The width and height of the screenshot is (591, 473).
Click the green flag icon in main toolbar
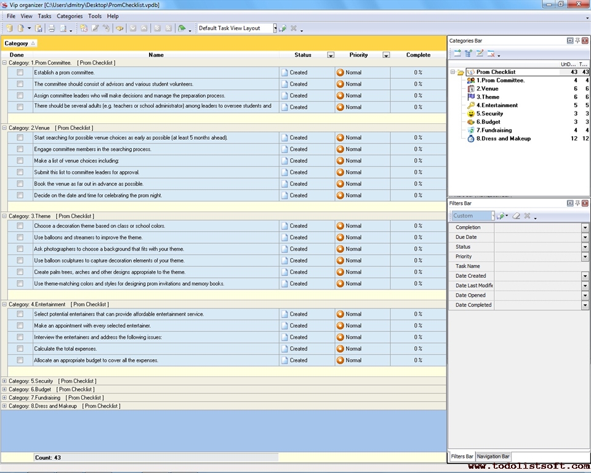(x=182, y=28)
